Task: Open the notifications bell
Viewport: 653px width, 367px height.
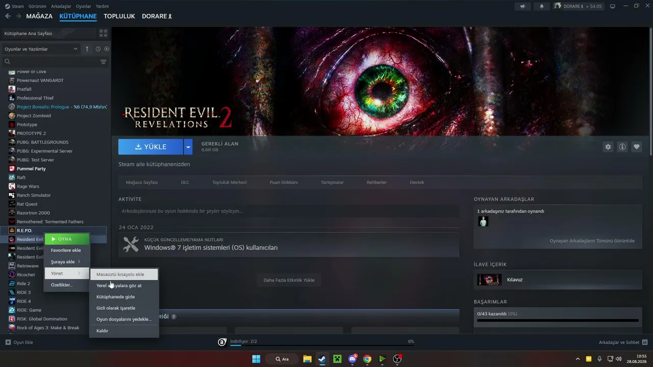Action: (542, 6)
